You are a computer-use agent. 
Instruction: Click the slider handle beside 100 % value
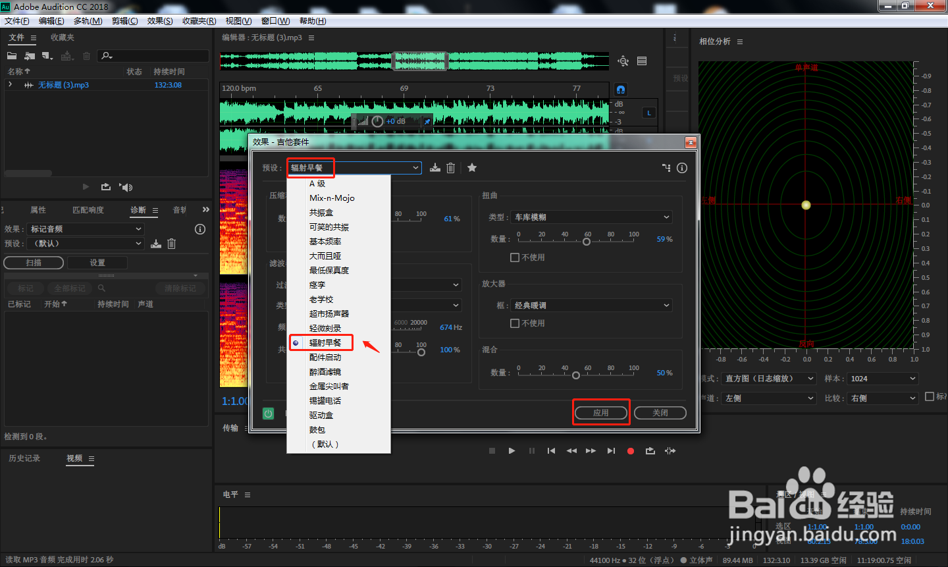click(421, 352)
